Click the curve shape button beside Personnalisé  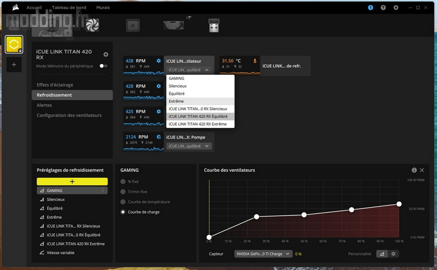coord(382,254)
